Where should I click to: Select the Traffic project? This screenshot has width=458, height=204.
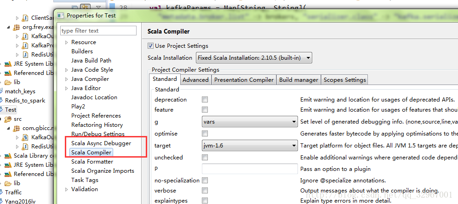tap(13, 193)
